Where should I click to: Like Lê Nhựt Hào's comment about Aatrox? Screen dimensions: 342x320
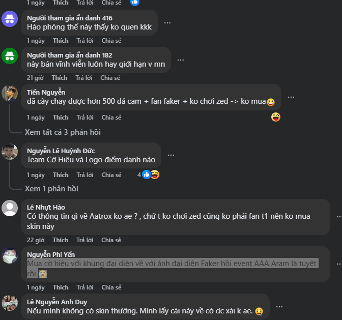pyautogui.click(x=60, y=240)
